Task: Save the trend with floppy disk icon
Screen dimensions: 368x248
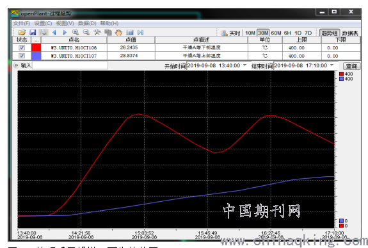Action: [x=33, y=33]
